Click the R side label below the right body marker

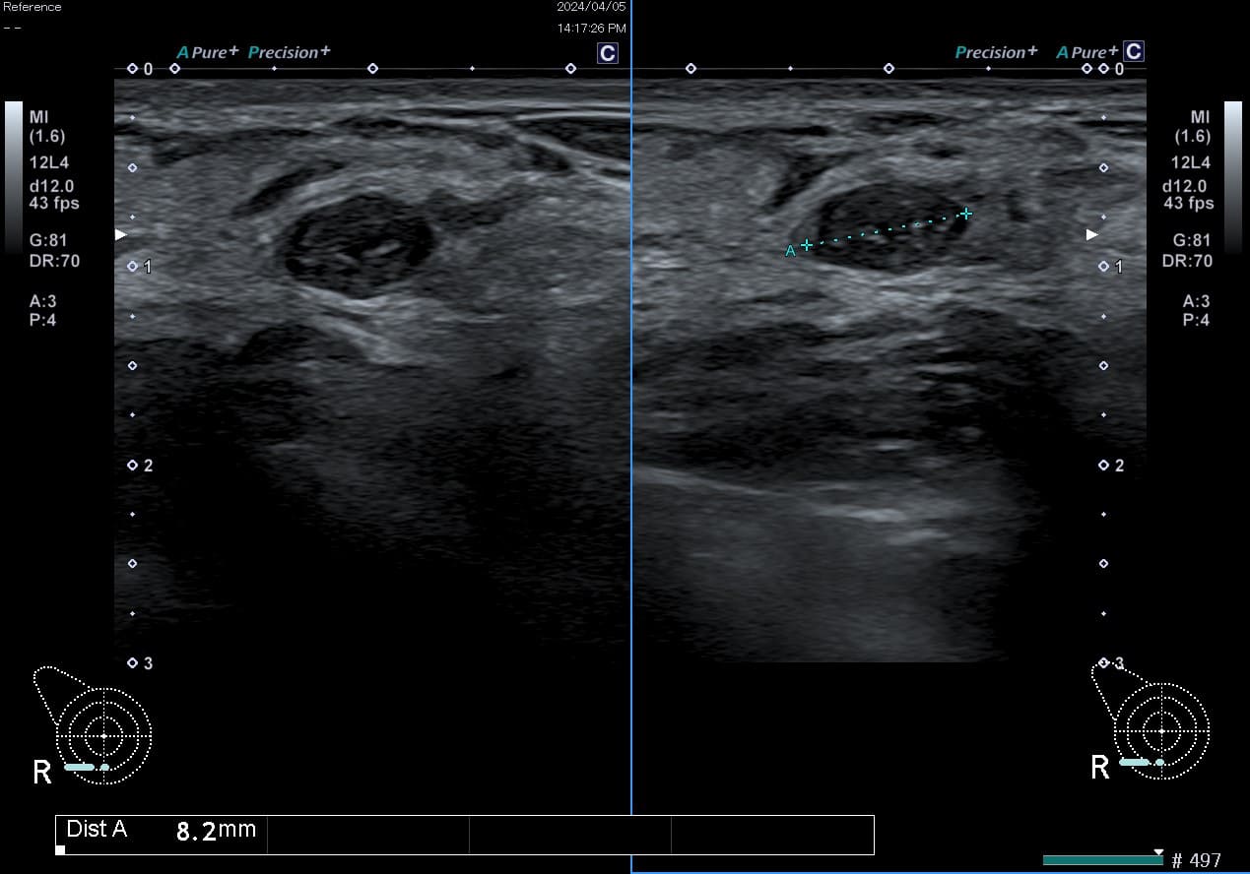click(1100, 769)
